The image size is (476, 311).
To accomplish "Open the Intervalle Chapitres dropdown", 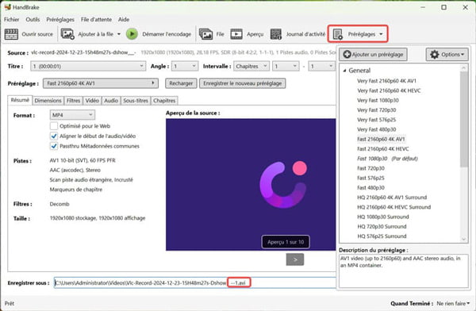I will pos(251,66).
